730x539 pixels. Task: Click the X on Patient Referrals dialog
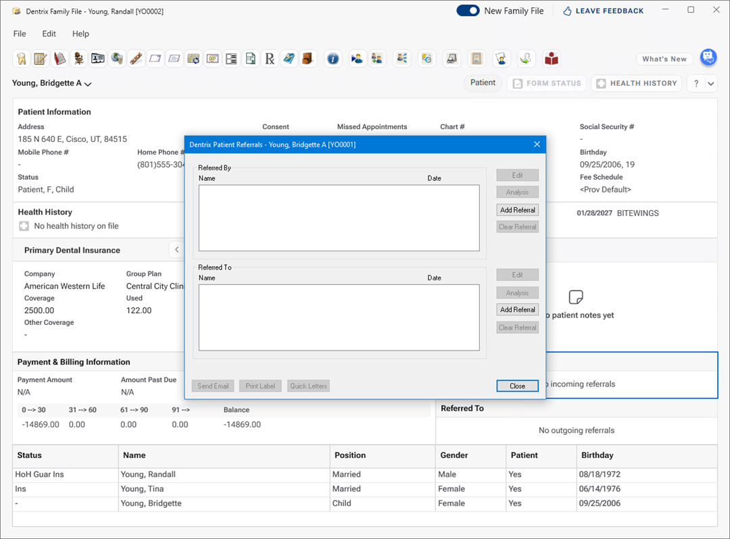[x=537, y=144]
